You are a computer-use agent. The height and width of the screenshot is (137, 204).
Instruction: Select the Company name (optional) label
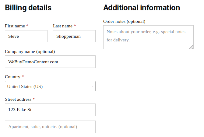tap(30, 51)
